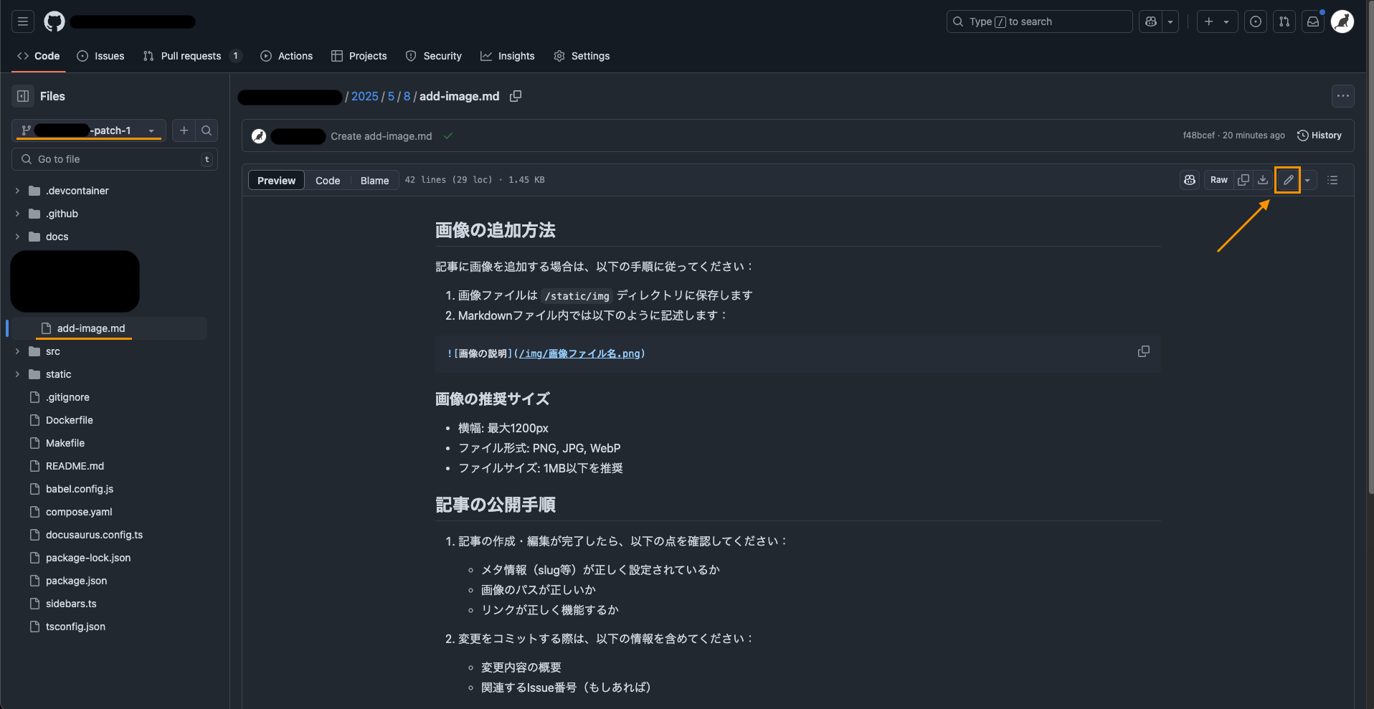1374x709 pixels.
Task: Click the search files magnifier icon
Action: point(207,130)
